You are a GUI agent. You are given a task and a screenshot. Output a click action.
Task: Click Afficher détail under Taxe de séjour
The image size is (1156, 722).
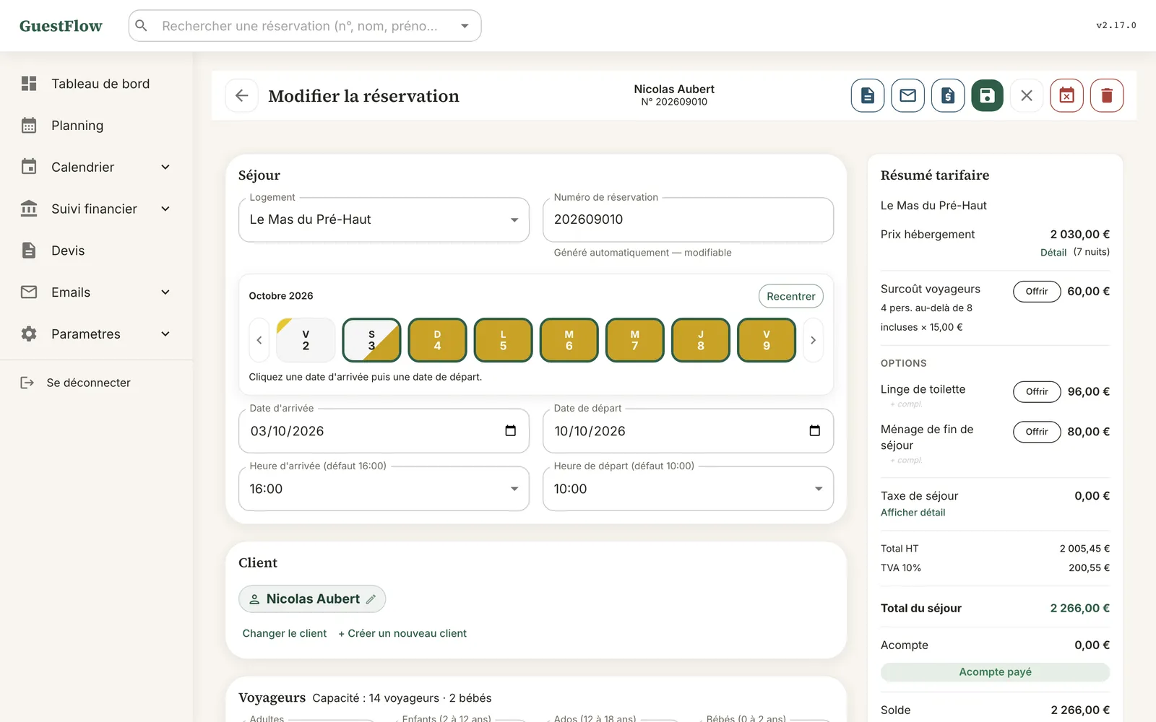(913, 513)
